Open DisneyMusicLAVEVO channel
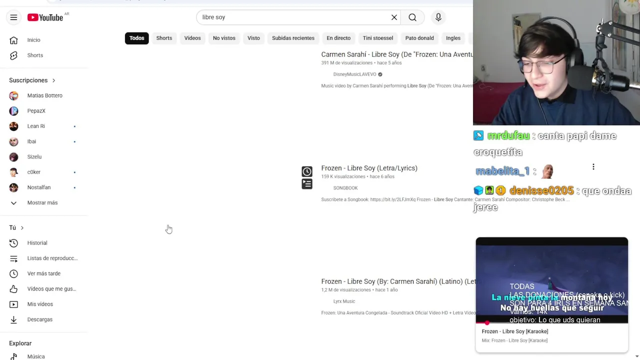Viewport: 640px width, 360px height. [354, 74]
